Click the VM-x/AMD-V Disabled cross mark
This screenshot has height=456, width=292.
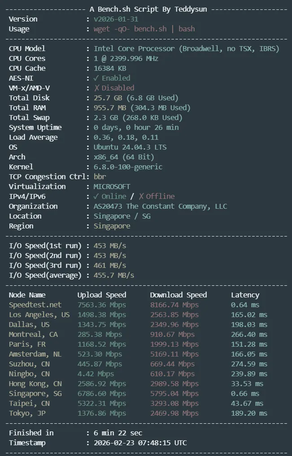tap(96, 88)
